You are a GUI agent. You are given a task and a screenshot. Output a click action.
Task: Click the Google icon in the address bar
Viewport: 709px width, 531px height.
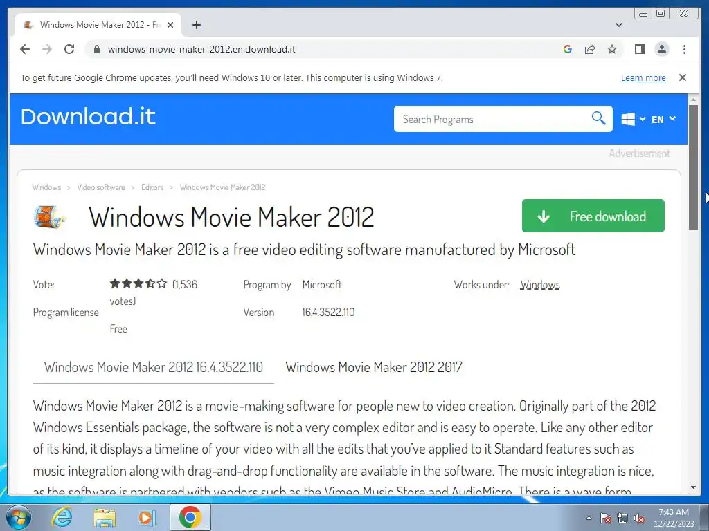point(568,49)
